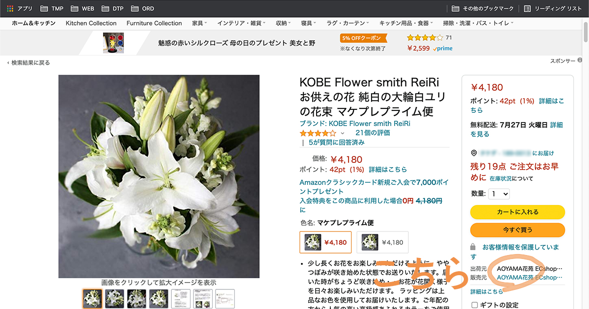Image resolution: width=589 pixels, height=309 pixels.
Task: Expand the インテリア・雑貨 menu
Action: (242, 23)
